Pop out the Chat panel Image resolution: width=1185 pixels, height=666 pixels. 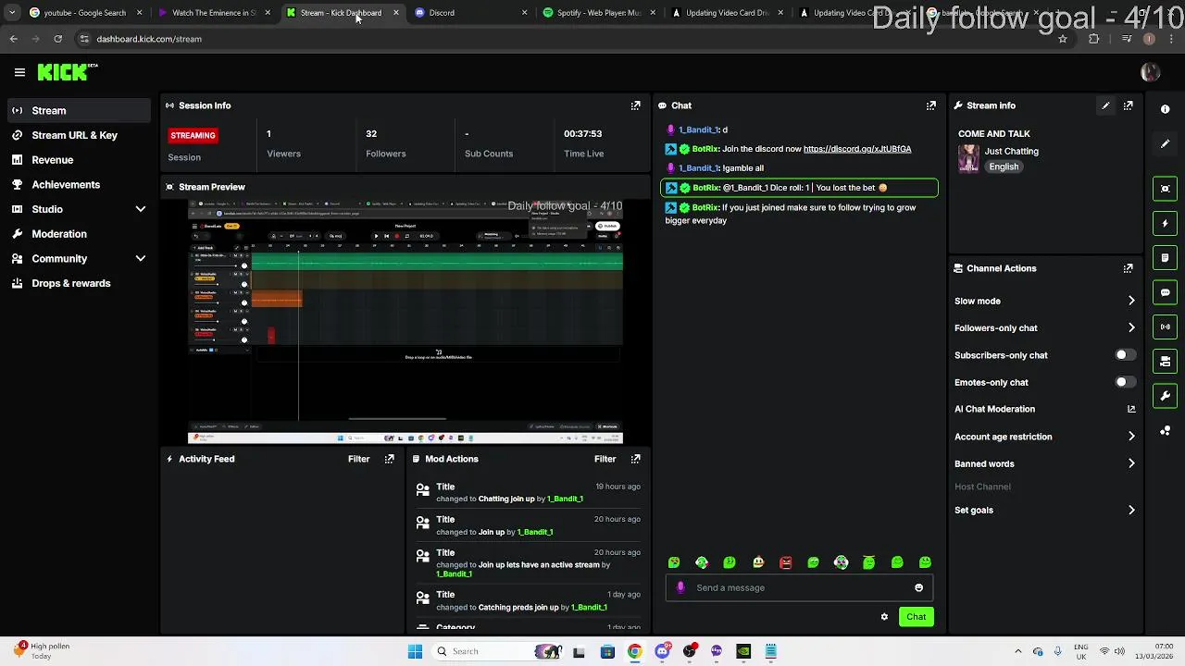[x=931, y=105]
